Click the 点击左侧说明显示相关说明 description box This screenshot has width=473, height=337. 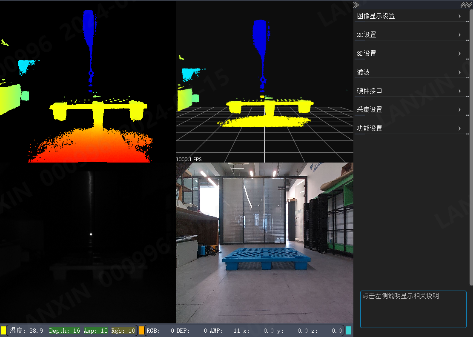pyautogui.click(x=413, y=309)
